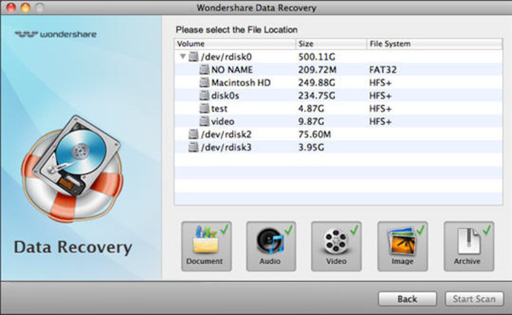Click the File System column header
Viewport: 512px width, 315px height.
click(434, 44)
